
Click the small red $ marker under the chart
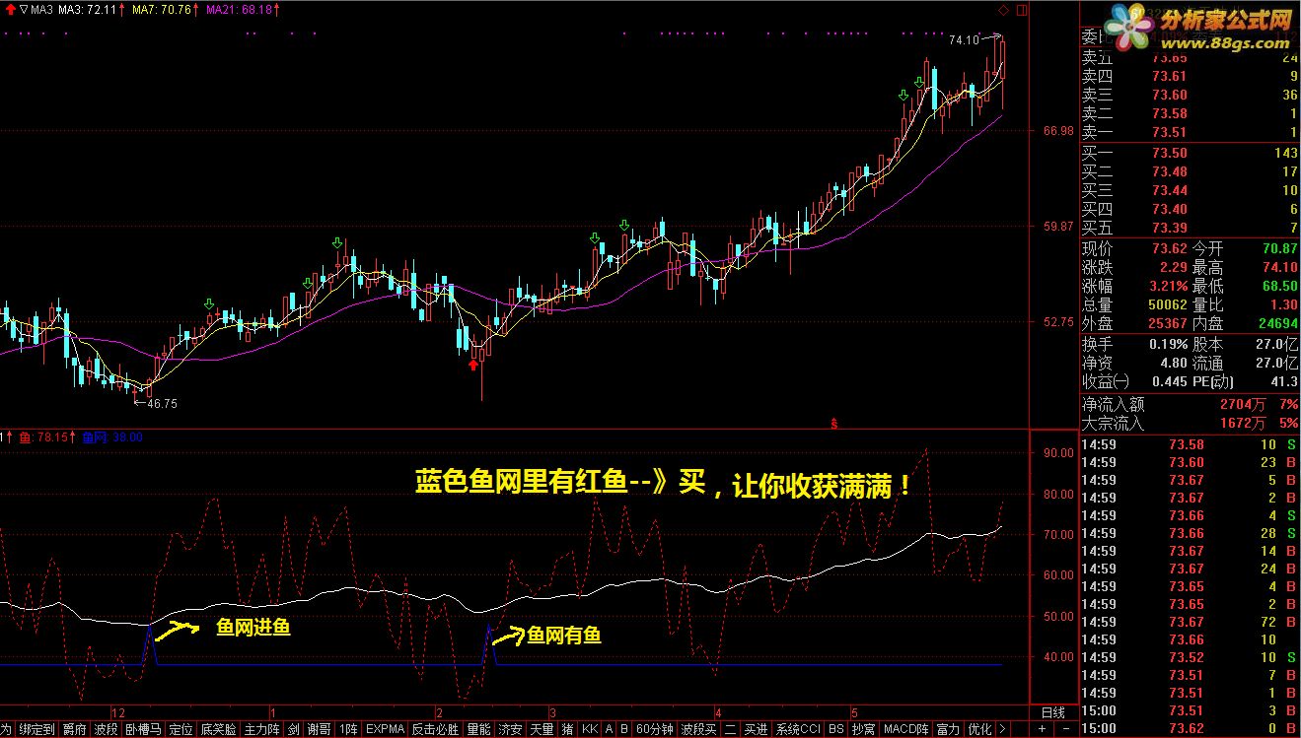pos(835,424)
